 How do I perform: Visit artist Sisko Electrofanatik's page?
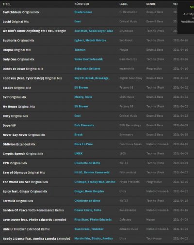[88, 59]
